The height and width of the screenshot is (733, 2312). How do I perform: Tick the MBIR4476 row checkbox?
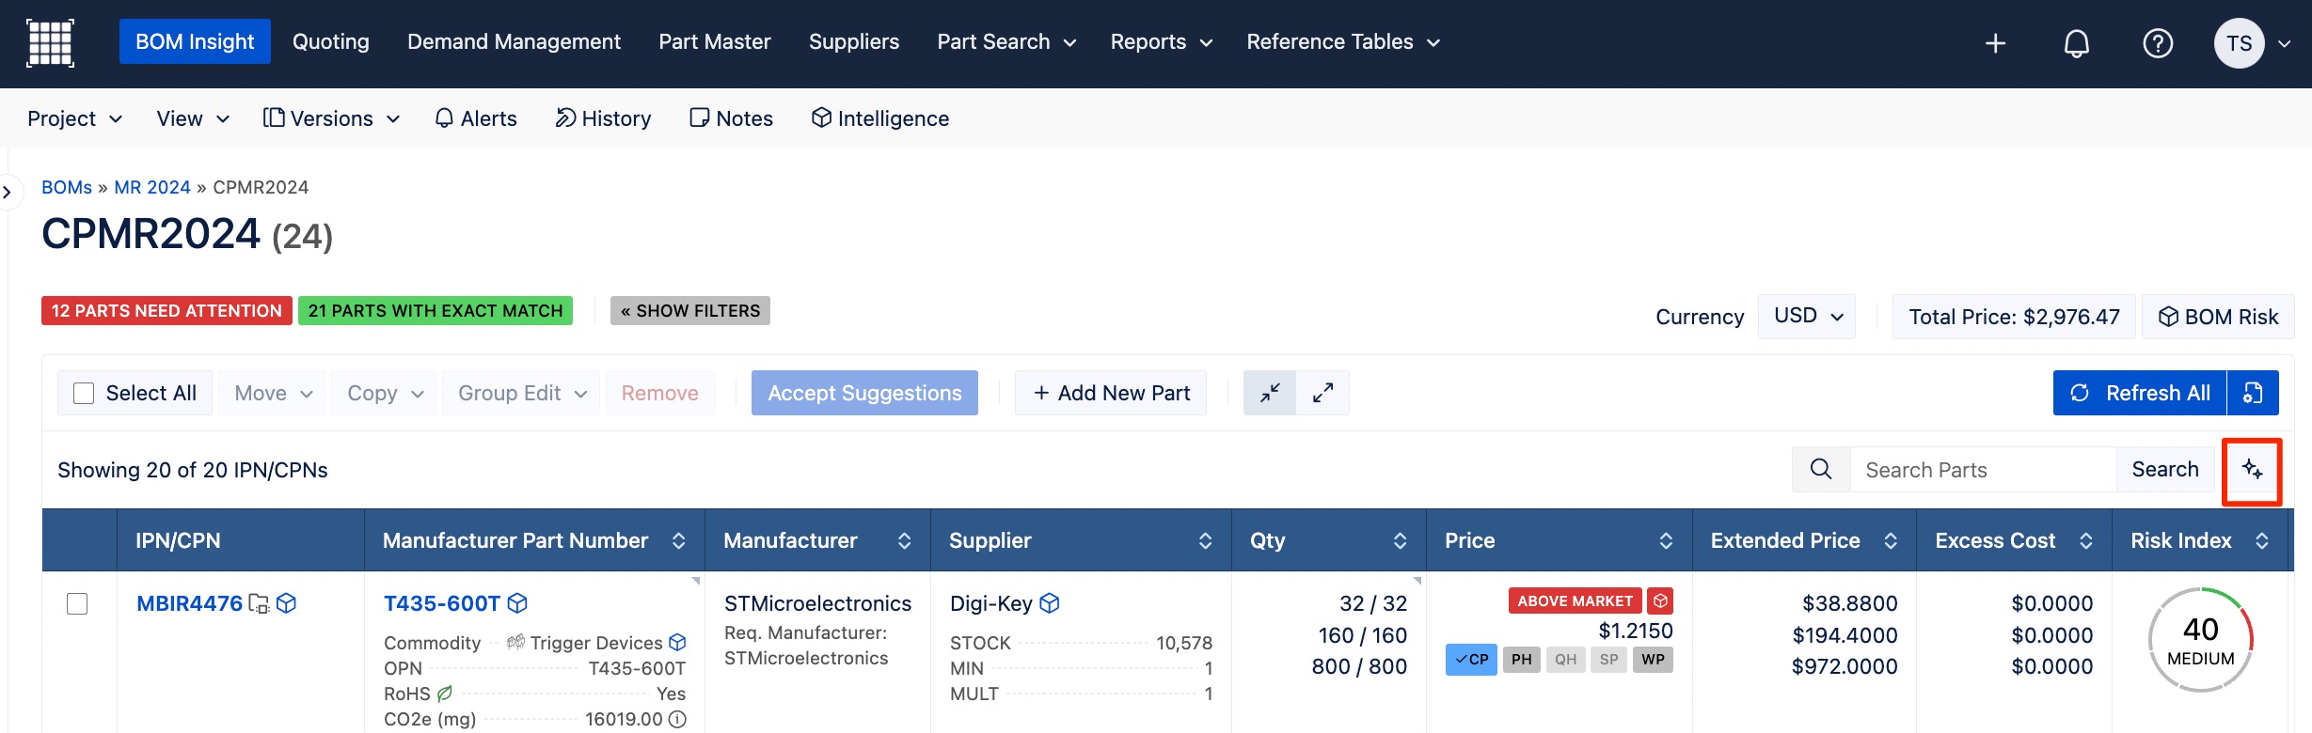tap(77, 603)
